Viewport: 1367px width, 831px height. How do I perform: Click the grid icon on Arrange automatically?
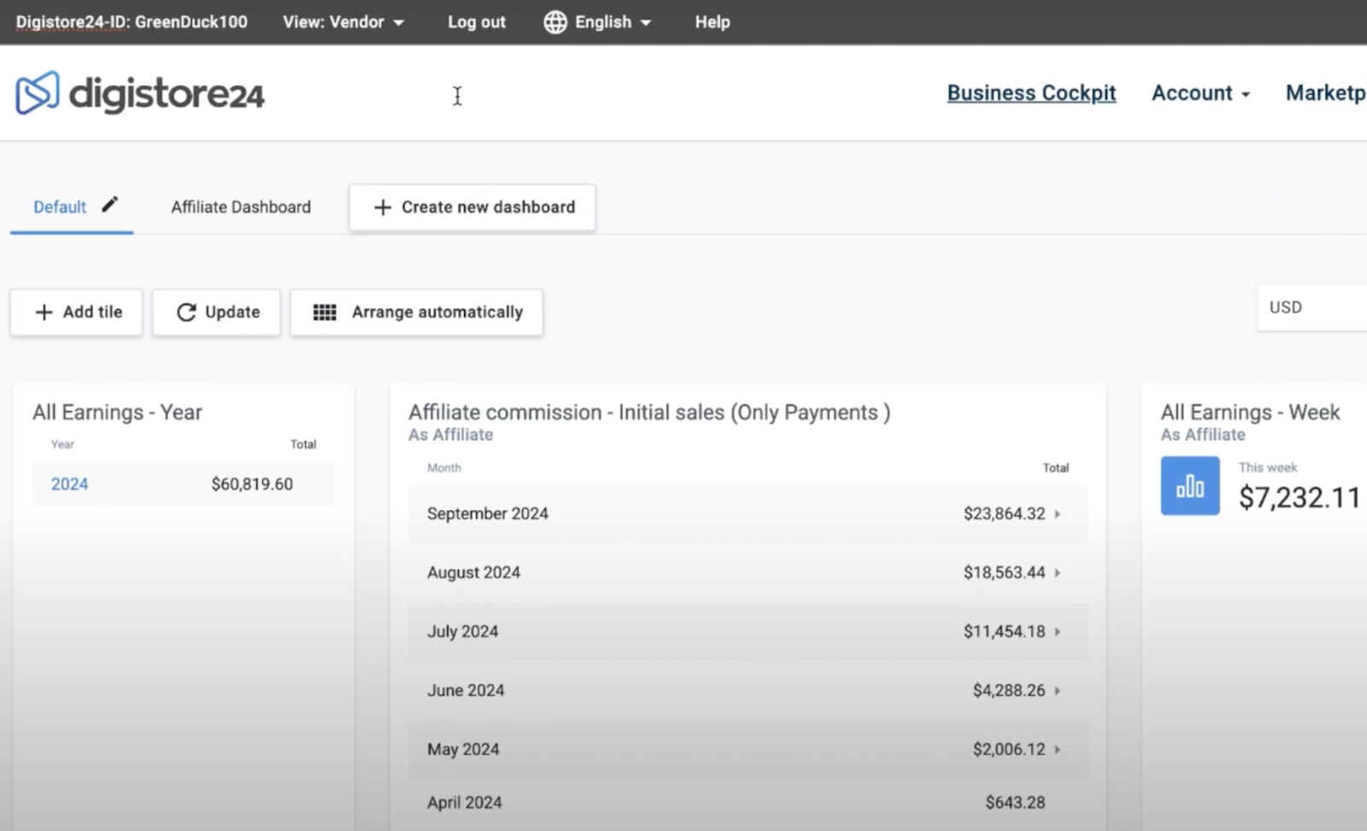click(x=325, y=313)
